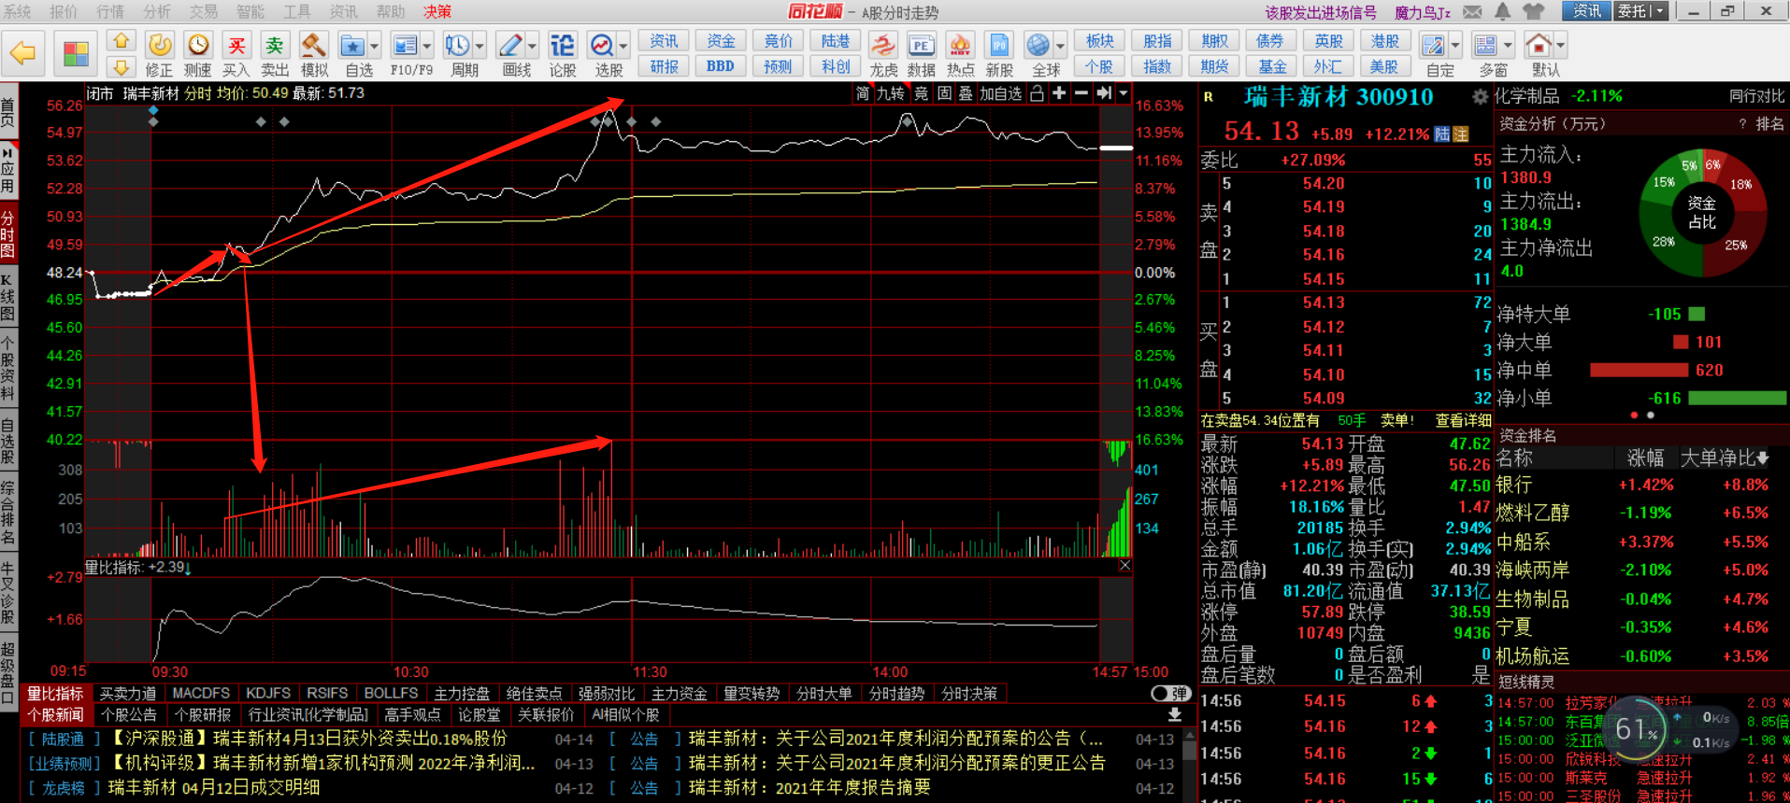Click the up arrow page icon

point(121,41)
